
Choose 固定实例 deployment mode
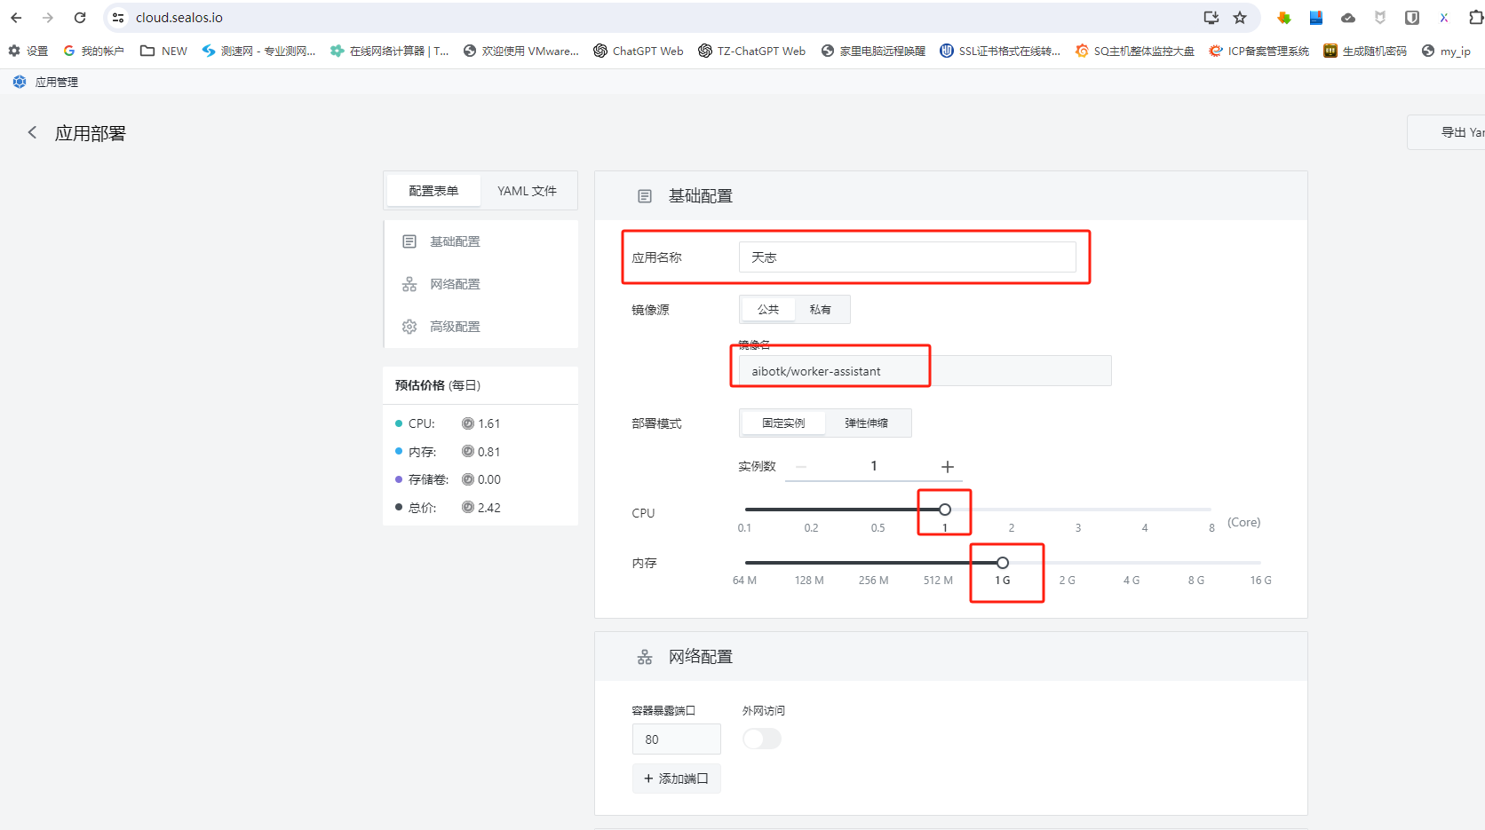(783, 423)
